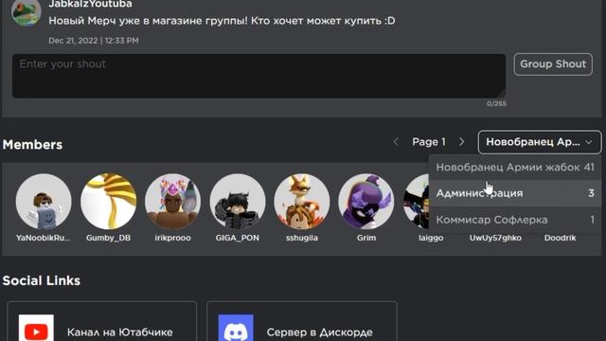
Task: Go to the previous members page arrow
Action: coord(396,142)
